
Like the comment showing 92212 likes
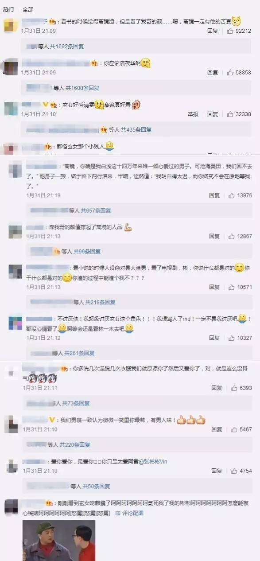(230, 31)
